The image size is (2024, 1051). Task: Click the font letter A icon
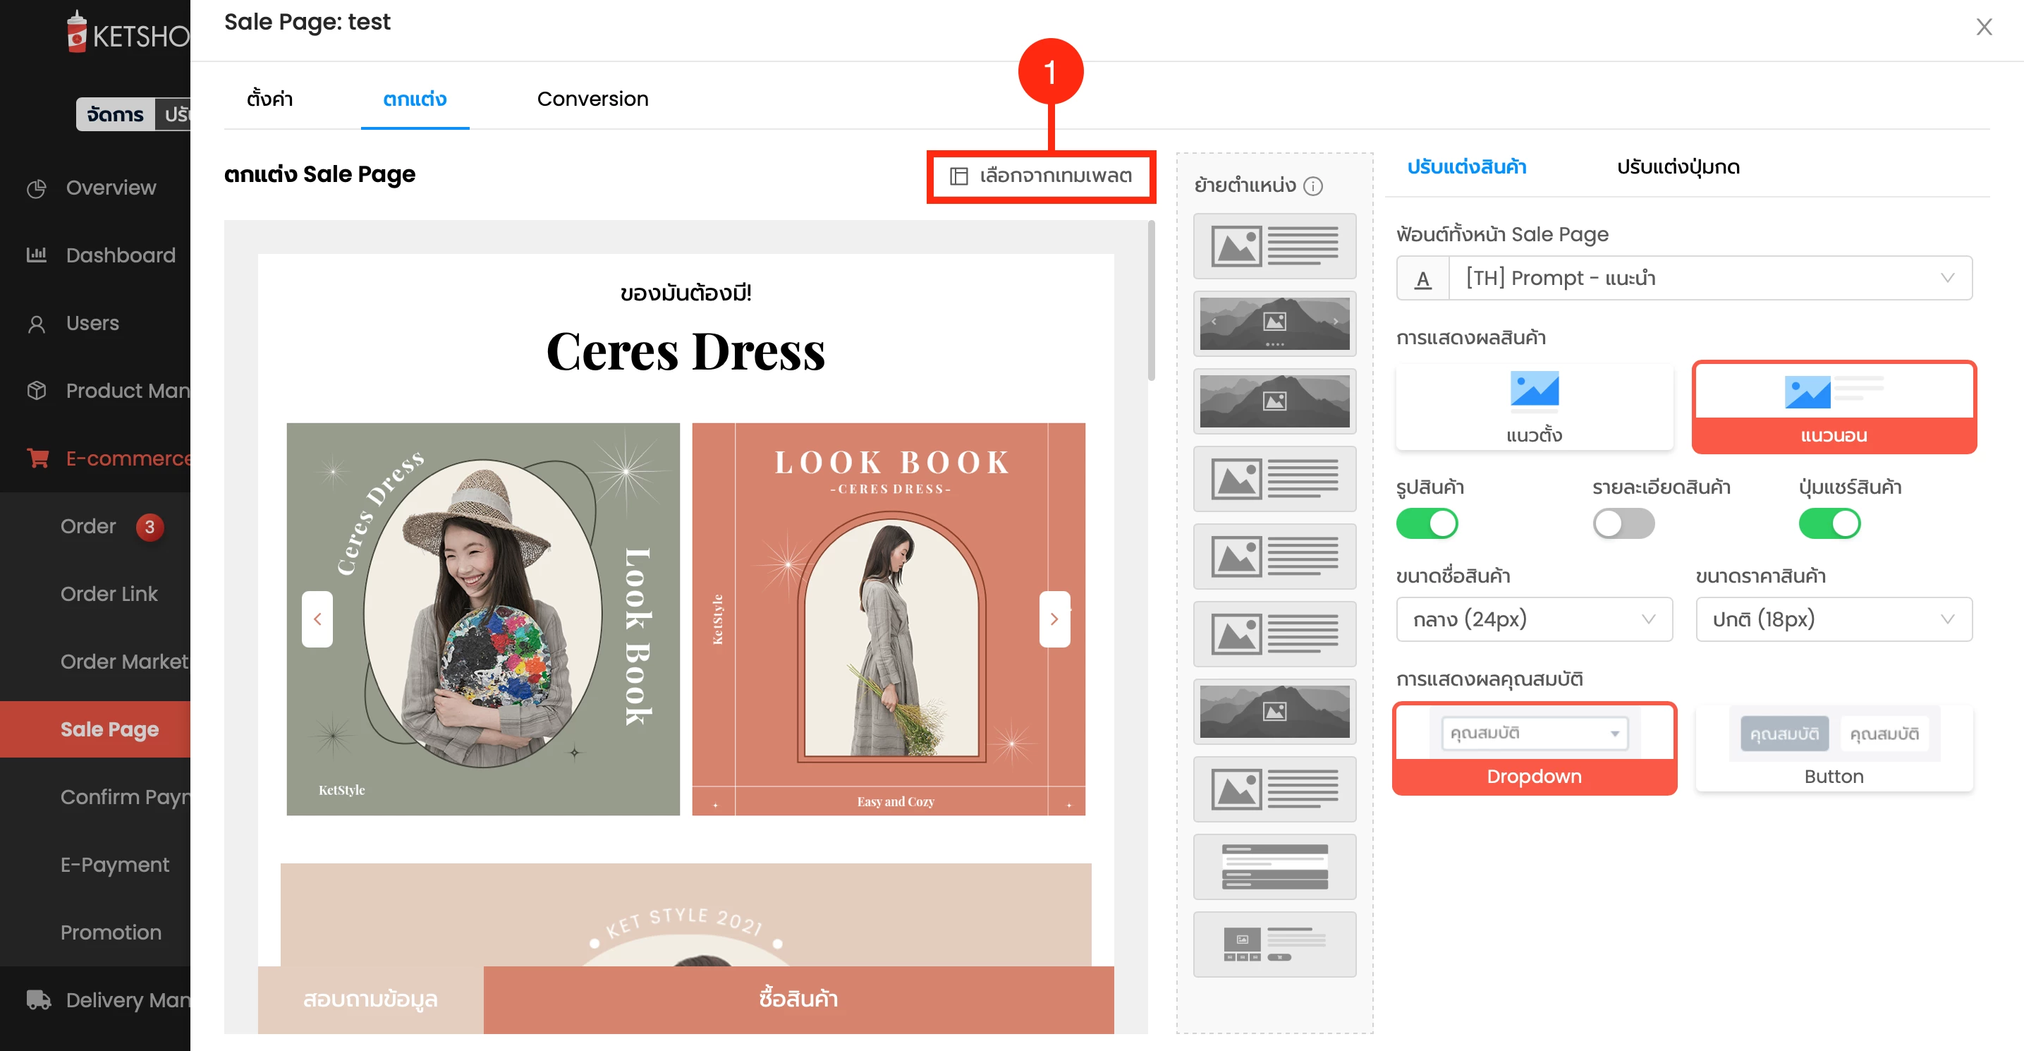tap(1422, 279)
